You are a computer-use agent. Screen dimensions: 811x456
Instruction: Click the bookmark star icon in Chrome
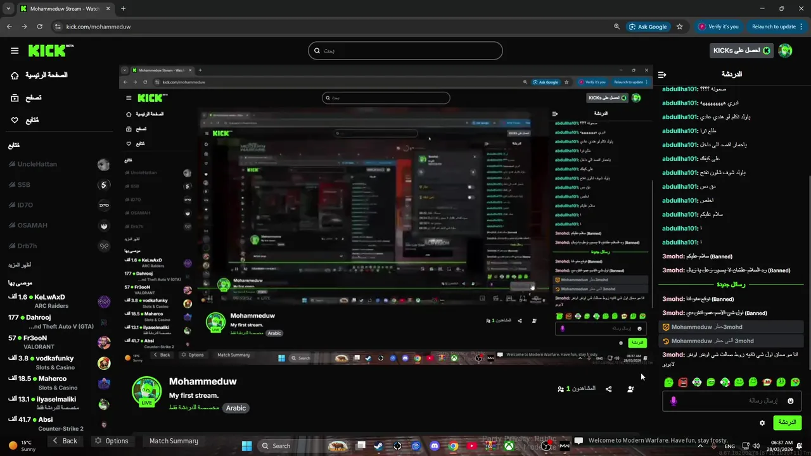[679, 27]
